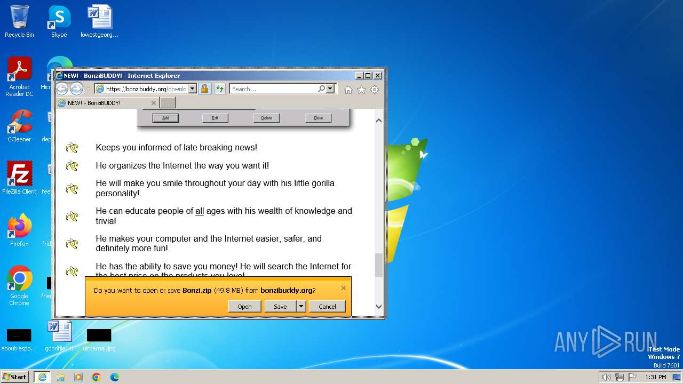
Task: Open the Save options dropdown arrow
Action: pos(301,307)
